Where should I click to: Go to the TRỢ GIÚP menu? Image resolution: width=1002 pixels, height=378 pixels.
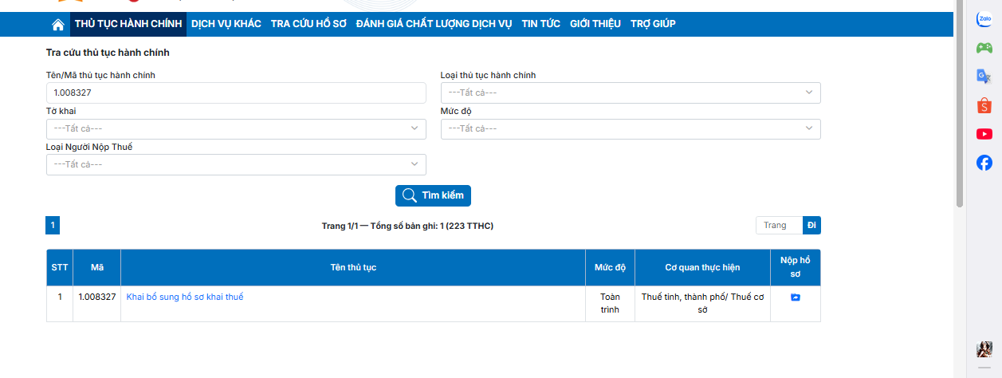(x=653, y=24)
